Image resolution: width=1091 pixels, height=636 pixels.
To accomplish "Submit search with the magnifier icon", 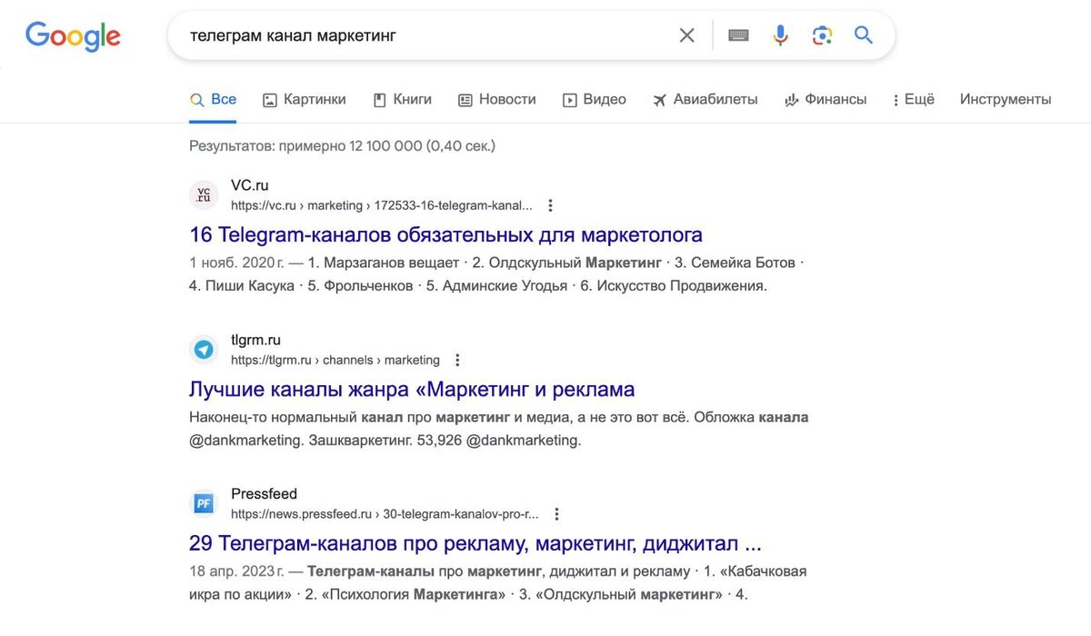I will (863, 35).
